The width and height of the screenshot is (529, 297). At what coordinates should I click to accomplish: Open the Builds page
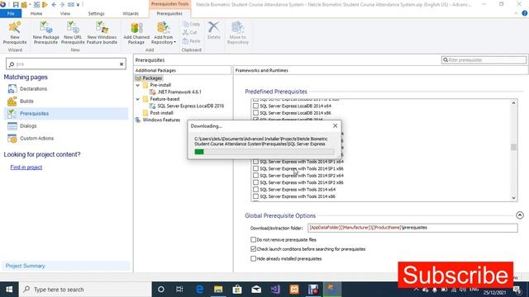(x=26, y=101)
